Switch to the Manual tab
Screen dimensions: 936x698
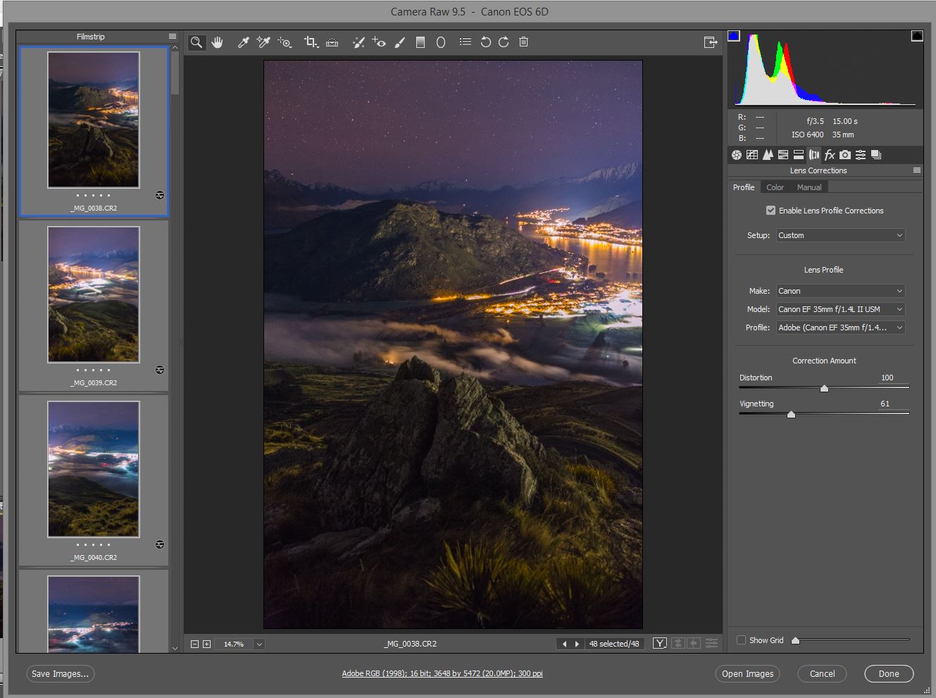click(809, 187)
